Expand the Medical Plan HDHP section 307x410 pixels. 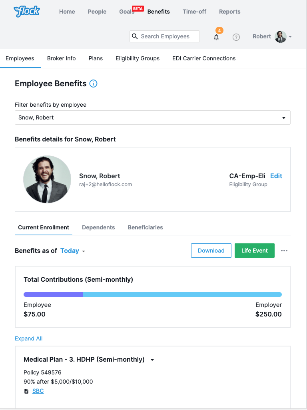[x=152, y=360]
